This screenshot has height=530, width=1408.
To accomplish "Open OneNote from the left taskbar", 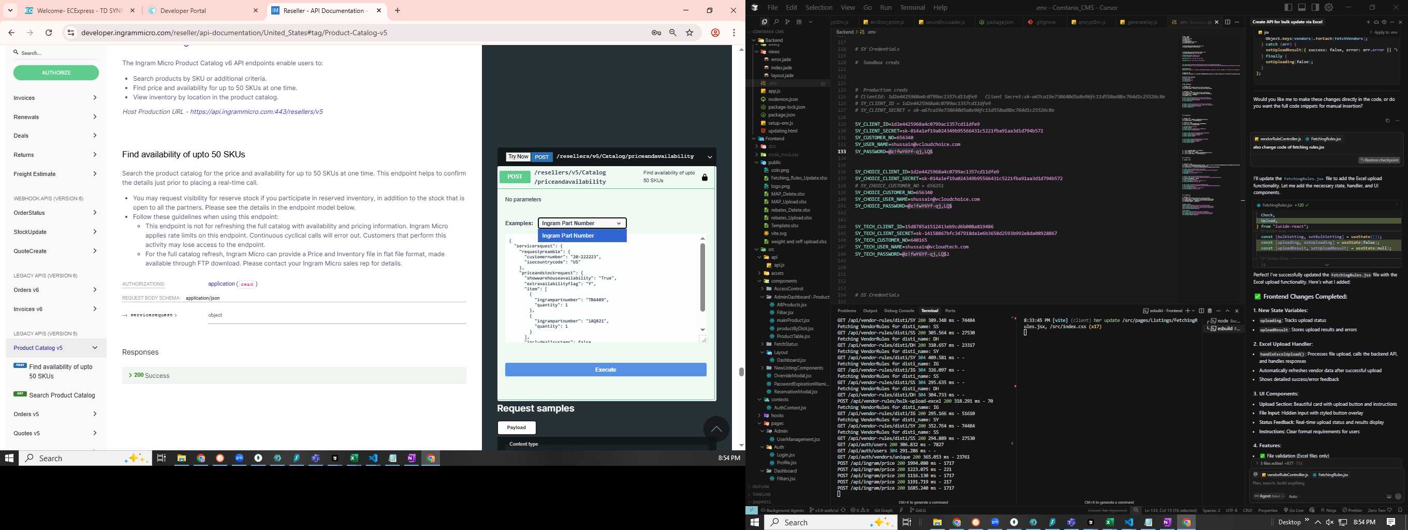I will [411, 458].
